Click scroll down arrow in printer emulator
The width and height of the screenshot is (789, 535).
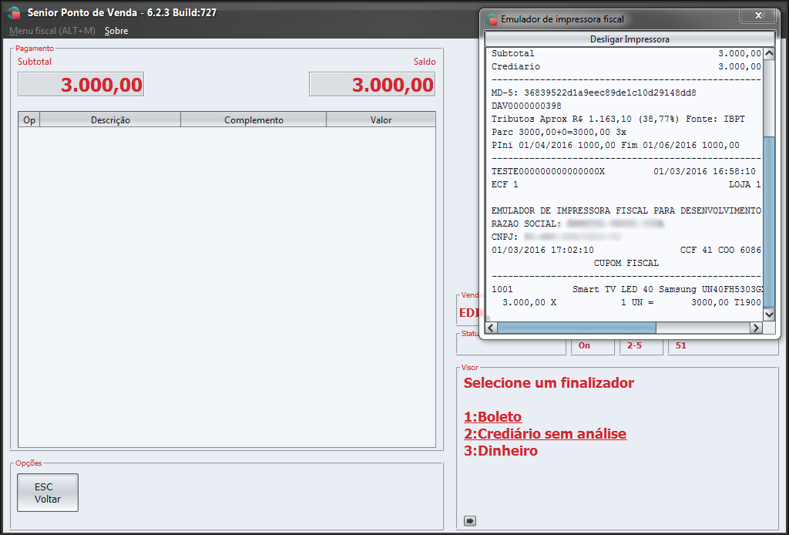pyautogui.click(x=769, y=315)
